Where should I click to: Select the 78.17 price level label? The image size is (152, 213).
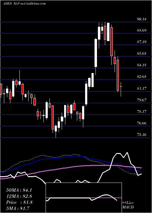[142, 112]
